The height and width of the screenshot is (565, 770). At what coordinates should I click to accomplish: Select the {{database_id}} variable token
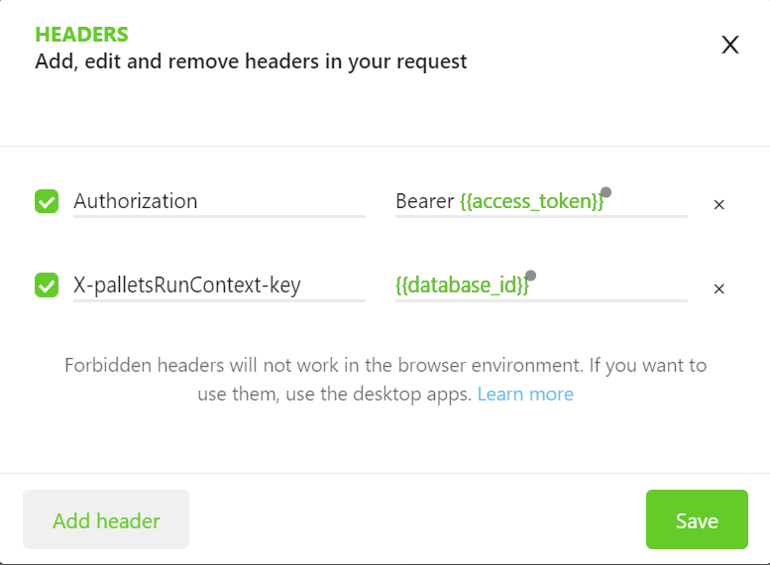click(462, 286)
